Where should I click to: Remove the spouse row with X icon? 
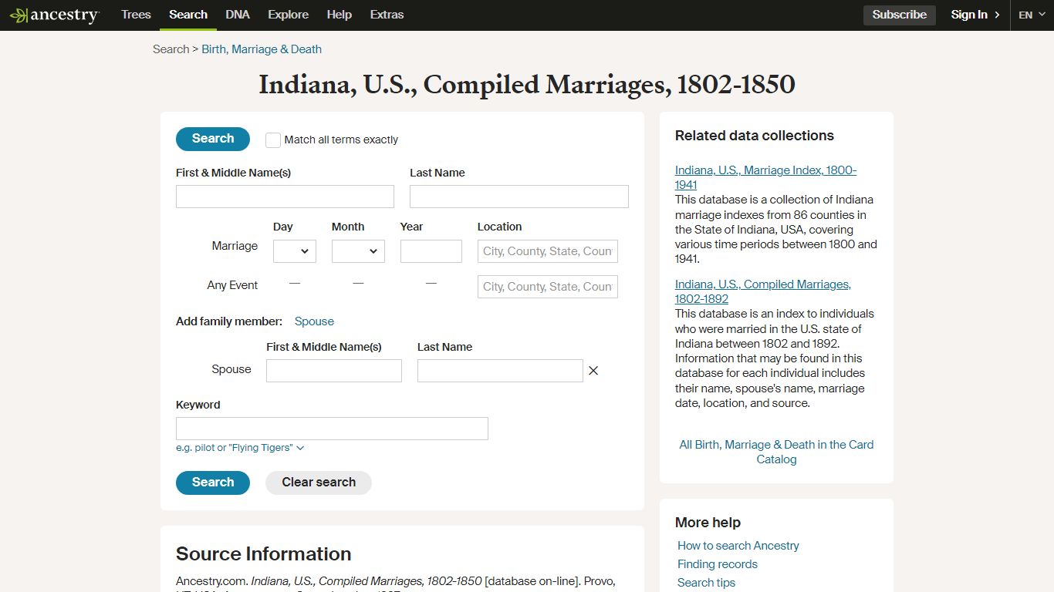click(593, 371)
